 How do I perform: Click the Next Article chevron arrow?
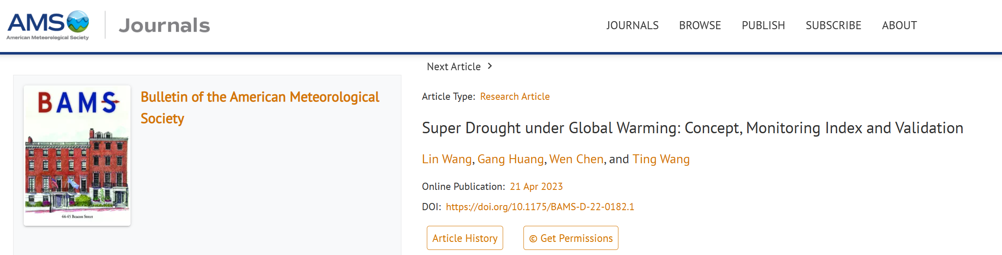[490, 66]
